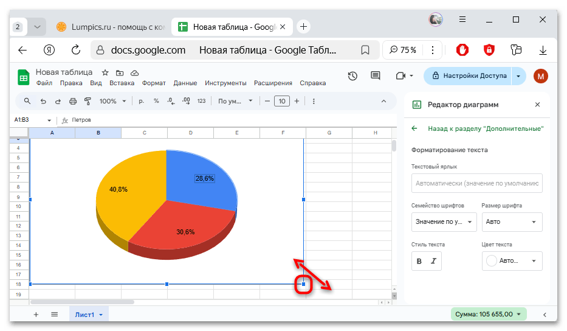Star the spreadsheet Новая таблица
The image size is (567, 331).
[105, 72]
